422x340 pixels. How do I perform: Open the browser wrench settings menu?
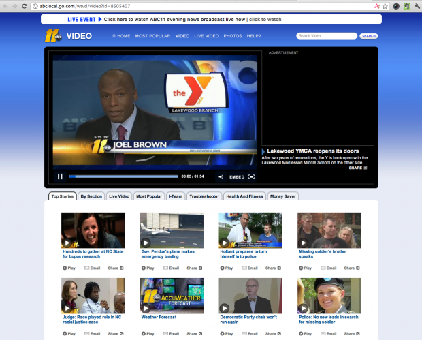coord(417,6)
